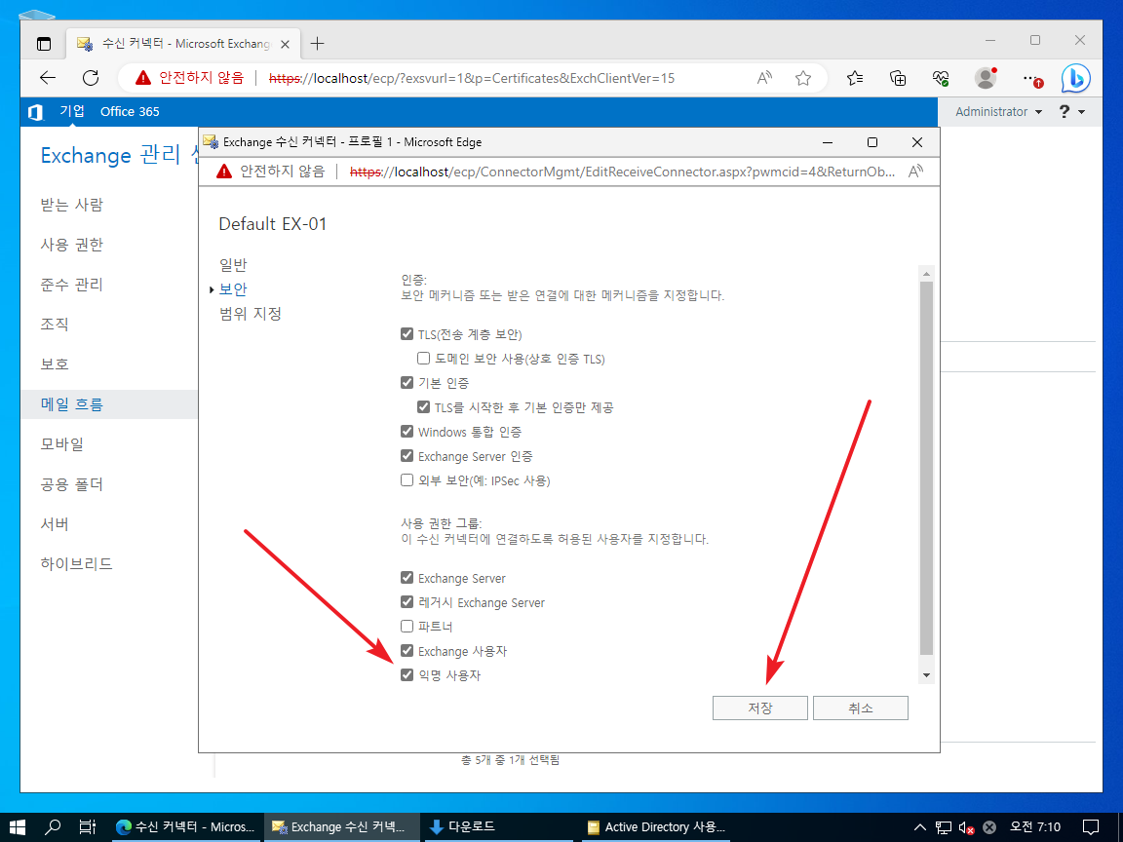Click the read aloud icon in popup address bar

915,172
